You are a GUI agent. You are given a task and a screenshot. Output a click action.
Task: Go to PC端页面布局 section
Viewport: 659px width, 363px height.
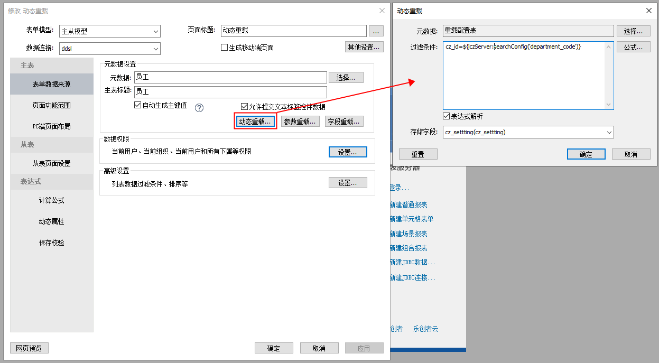(x=51, y=126)
